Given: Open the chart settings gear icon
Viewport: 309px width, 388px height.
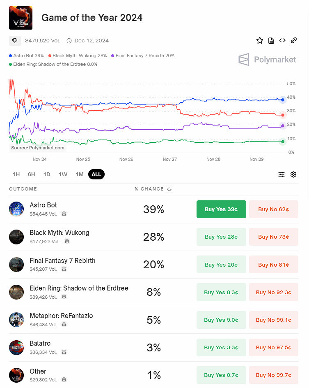Looking at the screenshot, I should pyautogui.click(x=293, y=174).
